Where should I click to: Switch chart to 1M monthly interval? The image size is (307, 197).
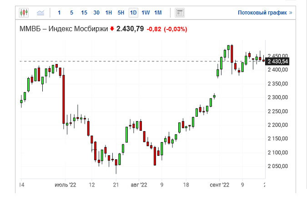coord(158,12)
